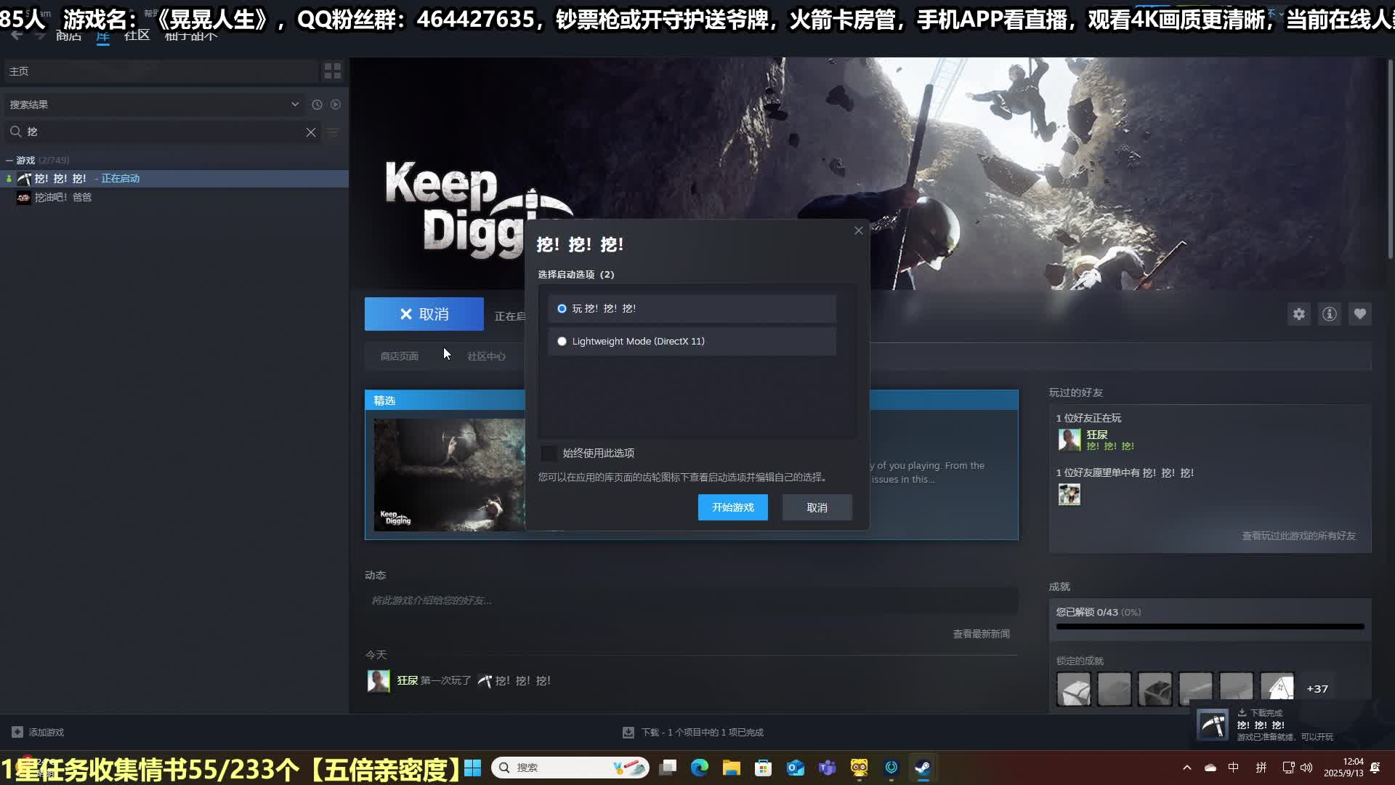Open the recent activity clock filter
Screen dimensions: 1395x785
317,105
